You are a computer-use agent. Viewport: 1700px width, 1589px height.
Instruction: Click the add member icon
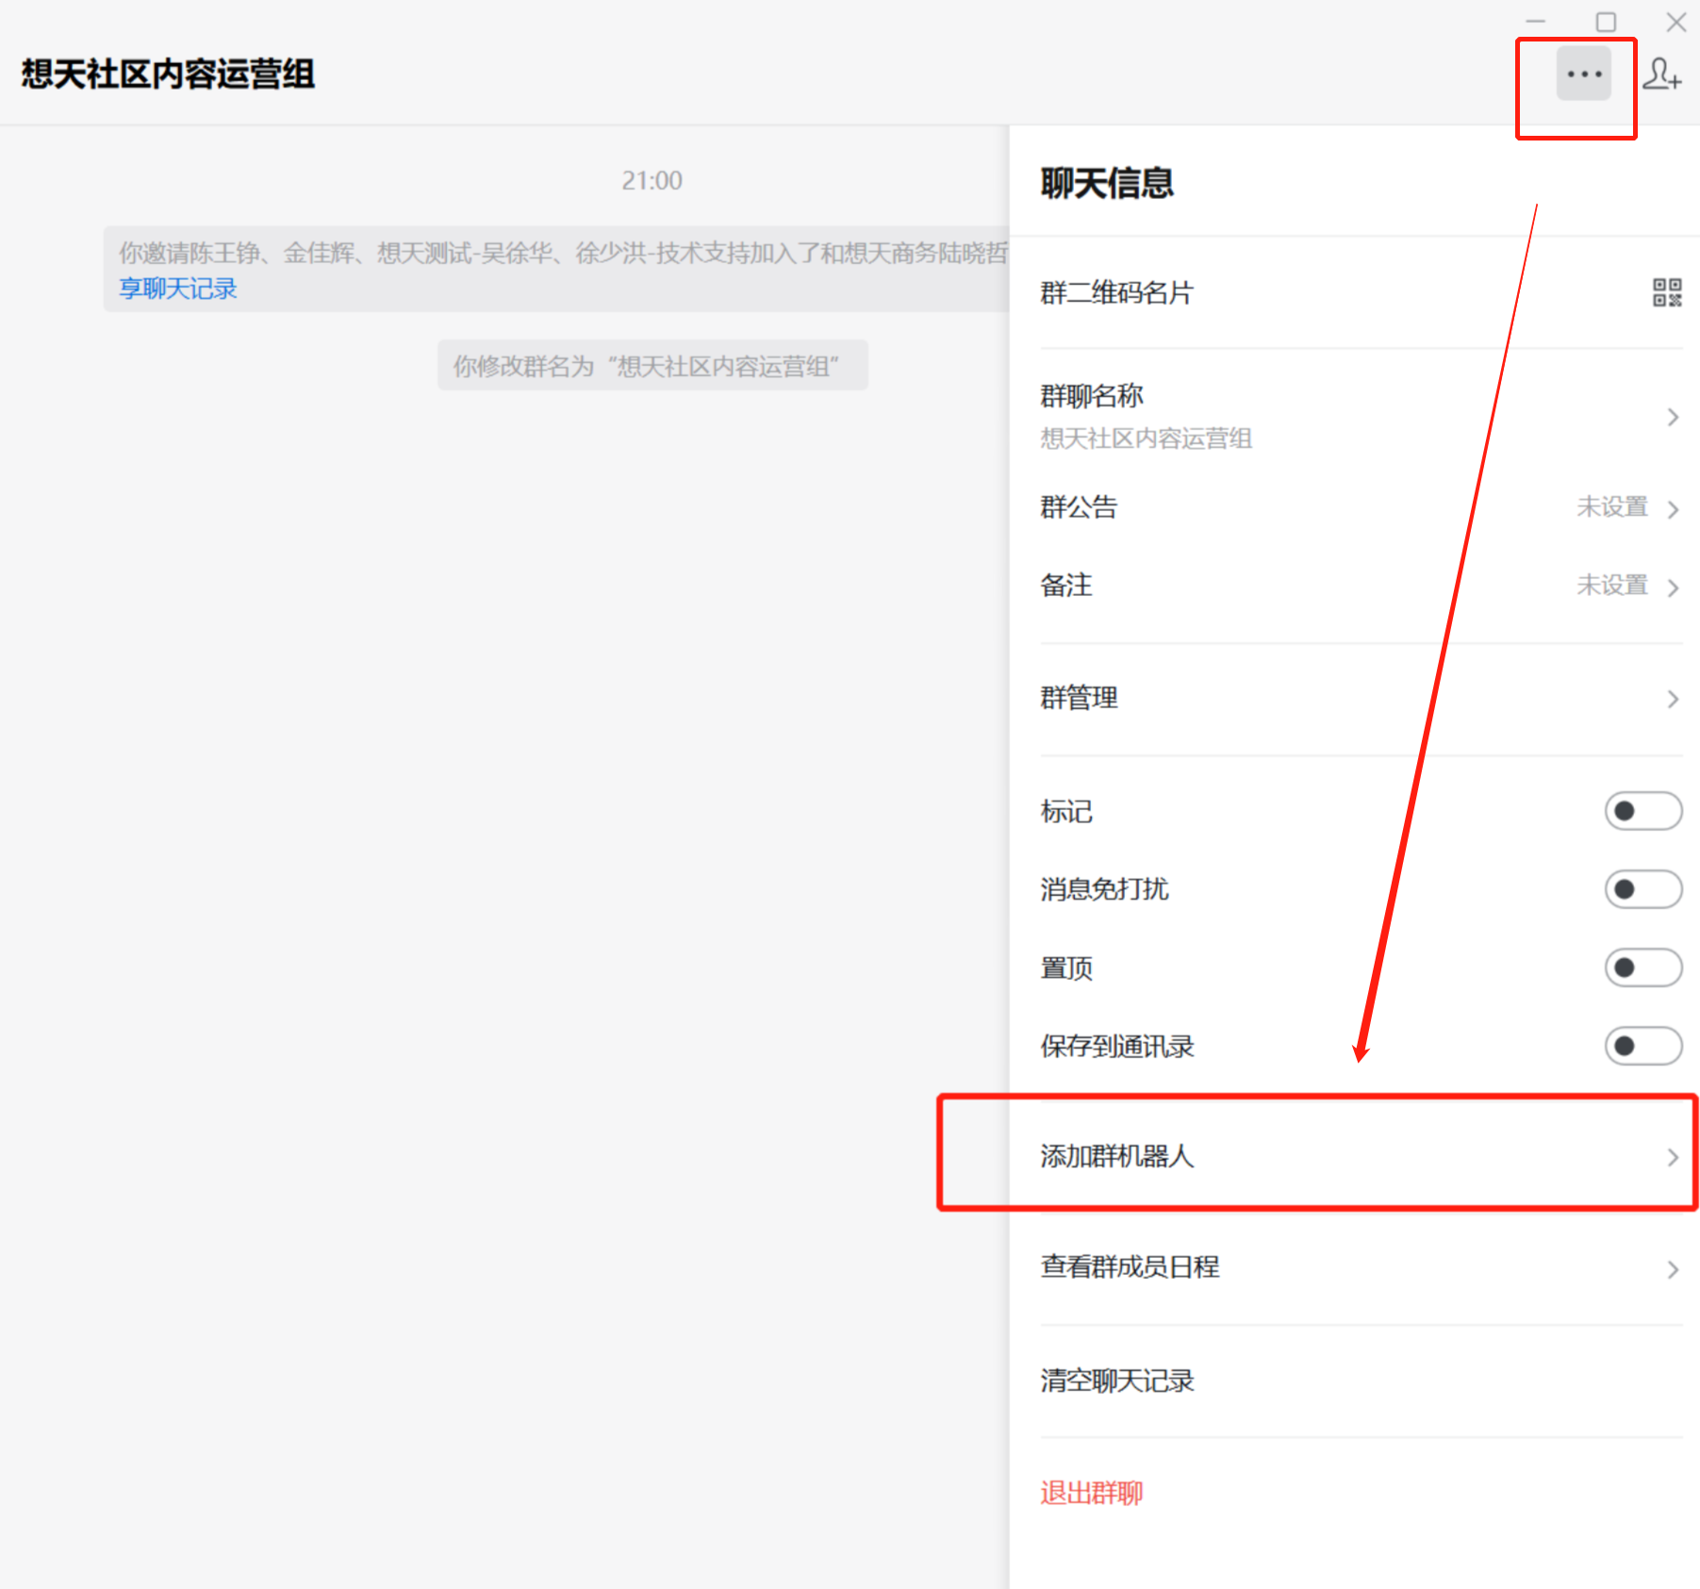click(x=1661, y=74)
